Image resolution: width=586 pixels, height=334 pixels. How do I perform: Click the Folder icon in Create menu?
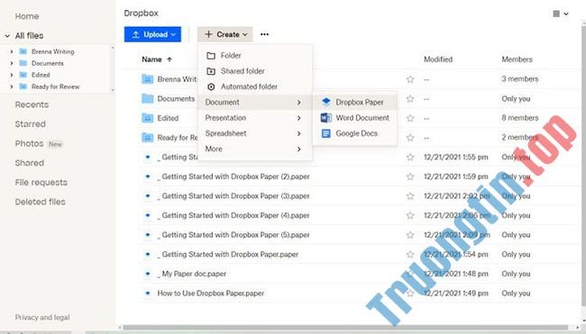tap(211, 56)
